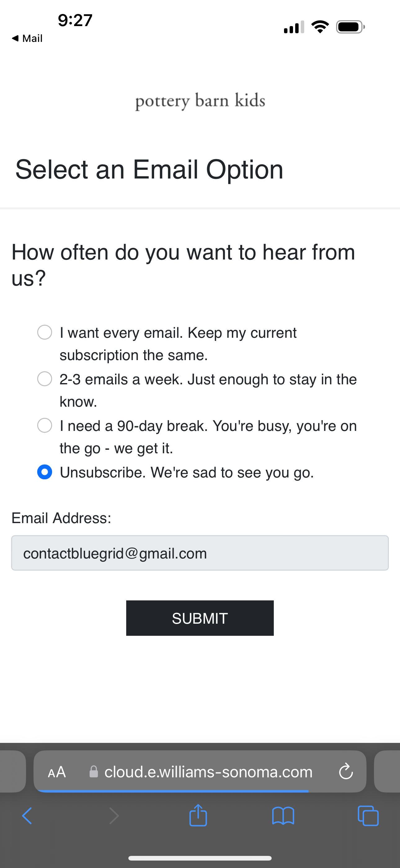Choose the 2-3 emails a week option
This screenshot has height=868, width=400.
click(44, 379)
